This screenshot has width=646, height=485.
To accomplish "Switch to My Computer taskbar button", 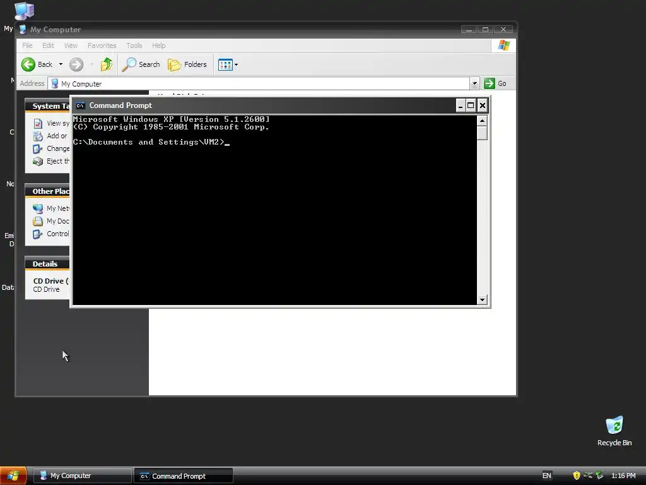I will (x=82, y=476).
